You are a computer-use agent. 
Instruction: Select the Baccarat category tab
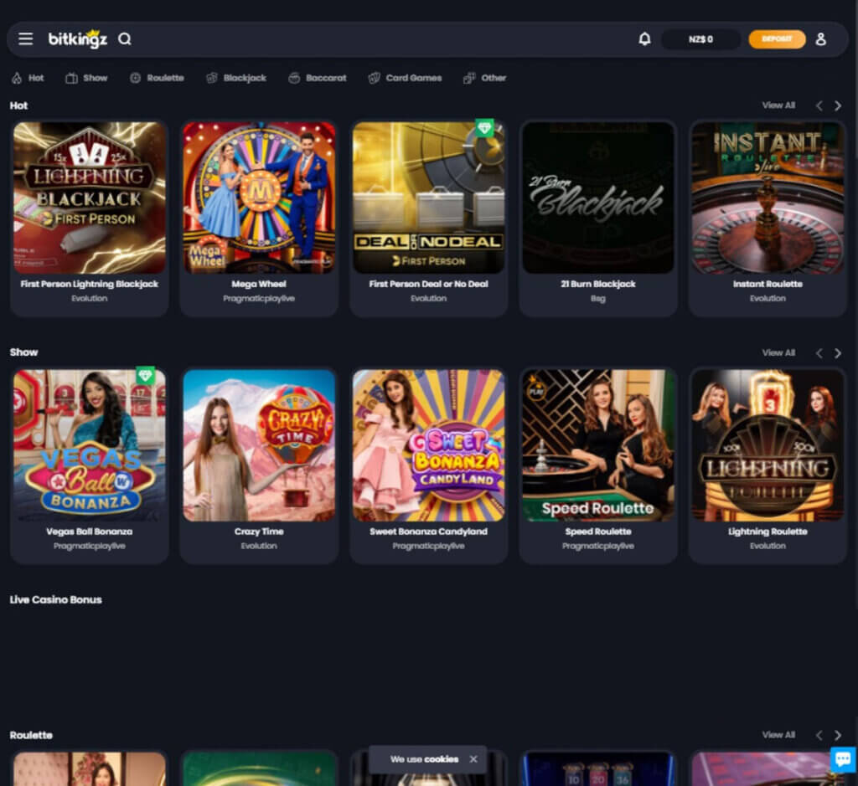[318, 78]
